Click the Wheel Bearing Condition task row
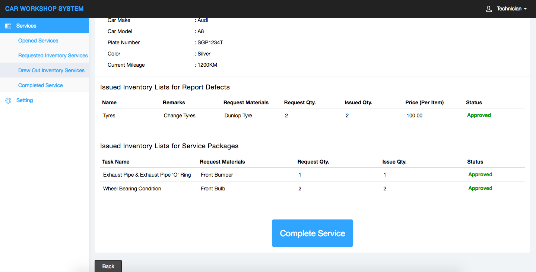The width and height of the screenshot is (536, 272). coord(132,189)
